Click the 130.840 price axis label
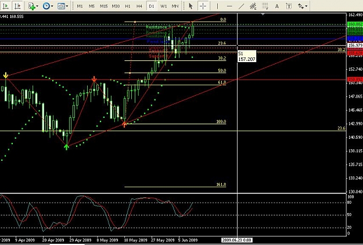Image resolution: width=363 pixels, height=245 pixels. (x=355, y=192)
